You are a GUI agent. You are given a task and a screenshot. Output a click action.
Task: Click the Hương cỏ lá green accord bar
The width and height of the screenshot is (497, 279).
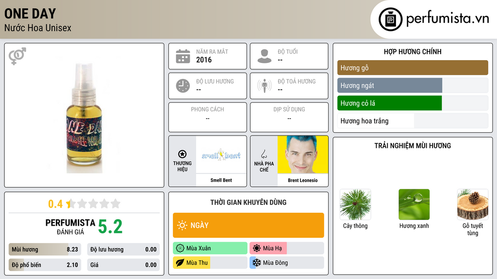tap(413, 103)
